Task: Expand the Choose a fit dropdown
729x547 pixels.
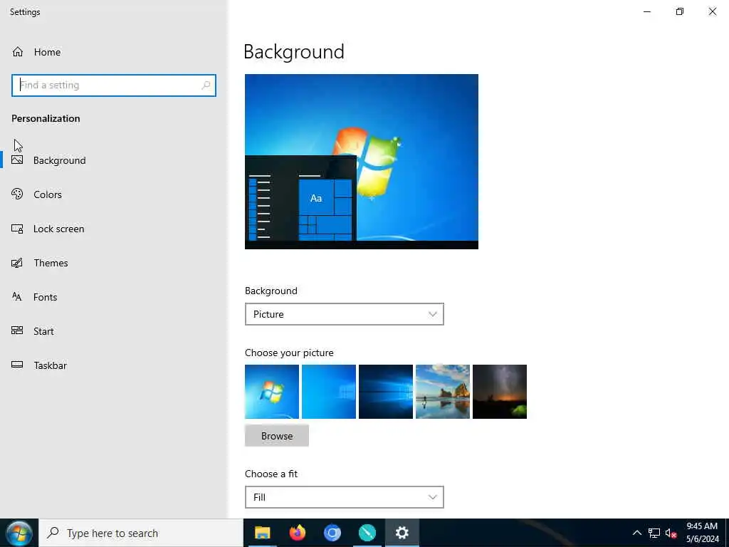Action: 345,497
